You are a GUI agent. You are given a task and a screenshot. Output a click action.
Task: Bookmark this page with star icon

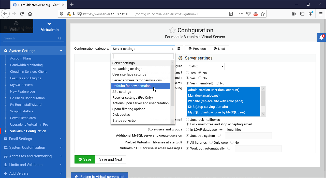tap(263, 14)
